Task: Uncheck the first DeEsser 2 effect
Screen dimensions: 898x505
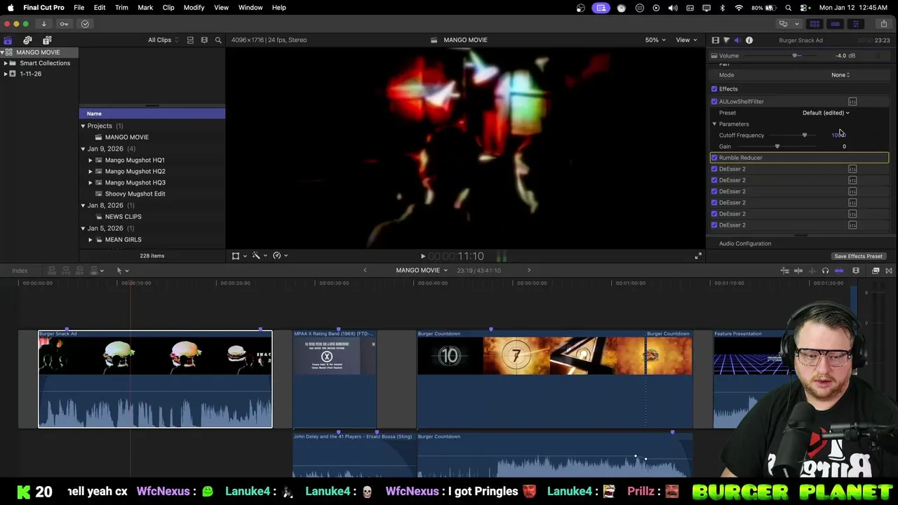Action: pyautogui.click(x=714, y=169)
